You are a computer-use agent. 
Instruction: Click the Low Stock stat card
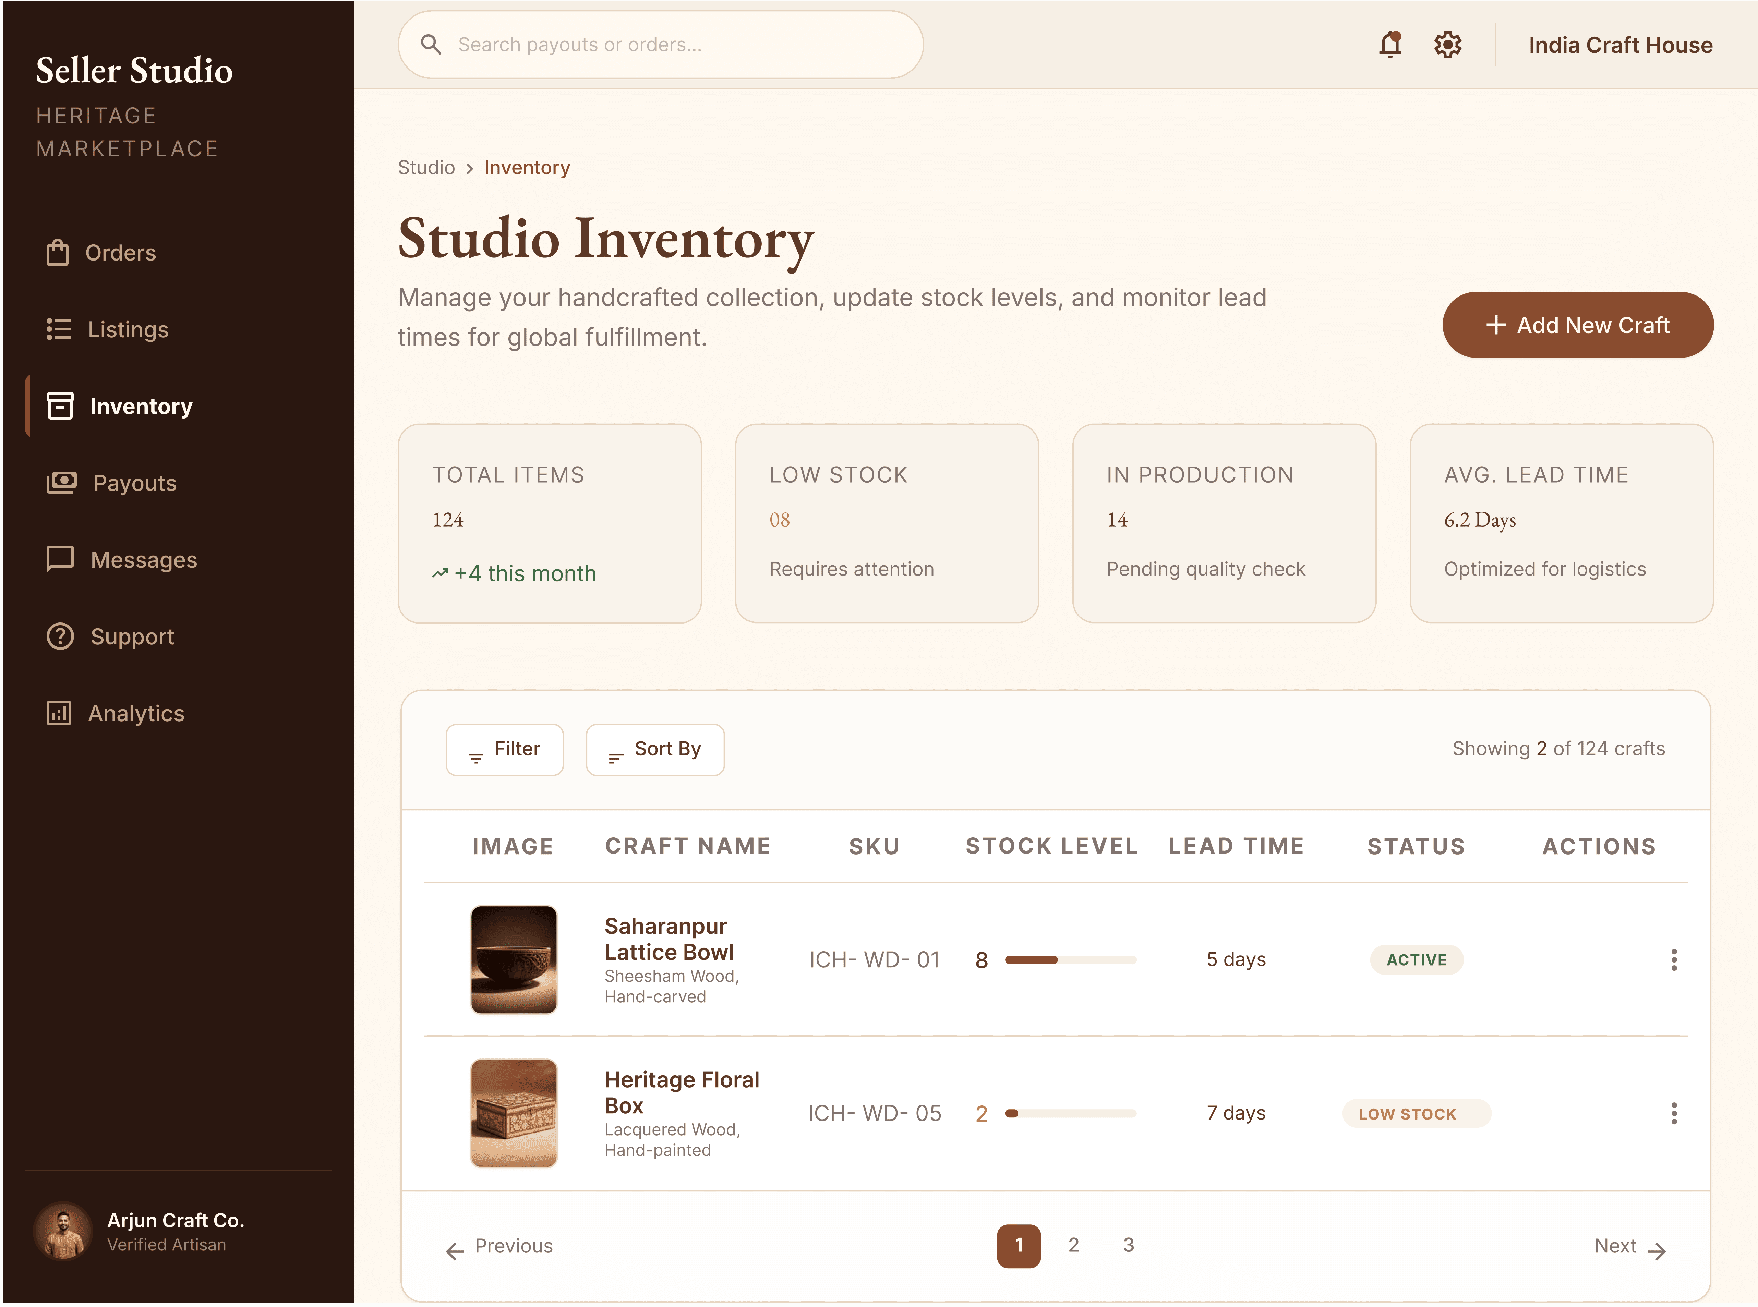click(x=887, y=524)
